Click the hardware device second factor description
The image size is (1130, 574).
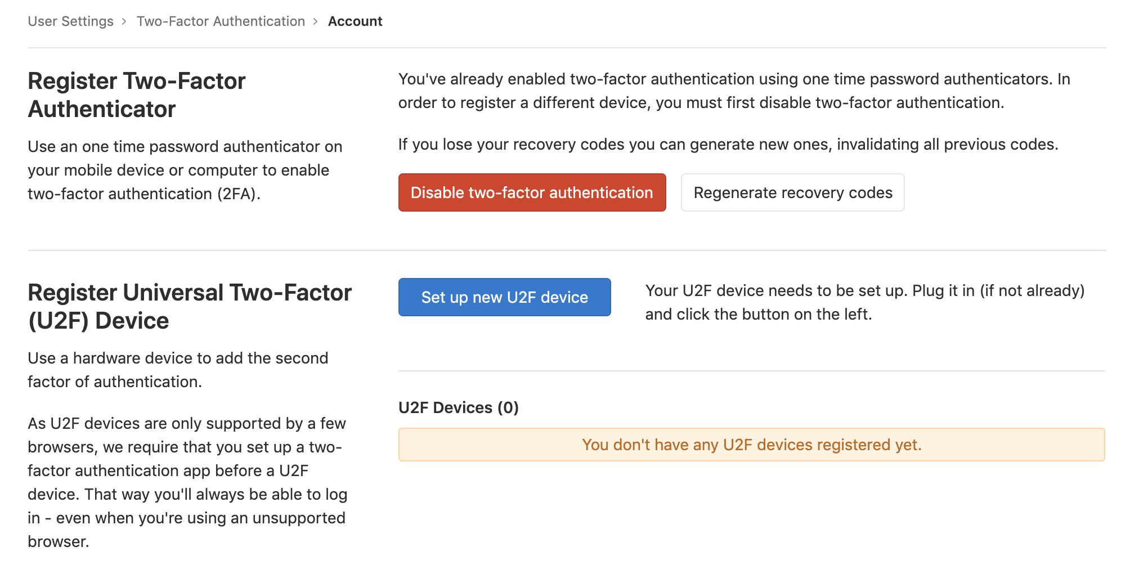(178, 370)
